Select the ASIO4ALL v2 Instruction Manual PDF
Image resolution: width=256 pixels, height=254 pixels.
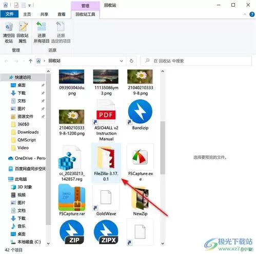(106, 120)
